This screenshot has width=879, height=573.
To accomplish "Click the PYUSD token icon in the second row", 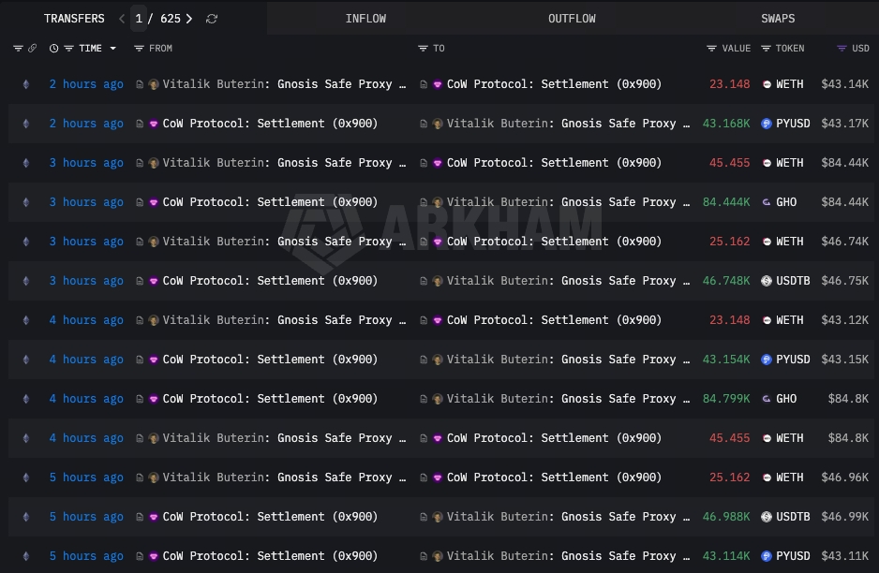I will (767, 124).
